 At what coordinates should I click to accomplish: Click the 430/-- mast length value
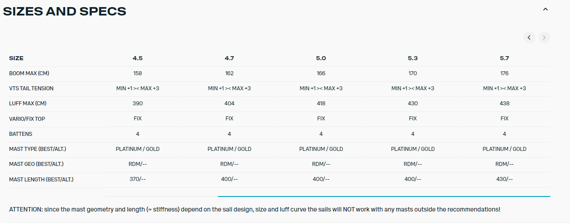pos(504,179)
